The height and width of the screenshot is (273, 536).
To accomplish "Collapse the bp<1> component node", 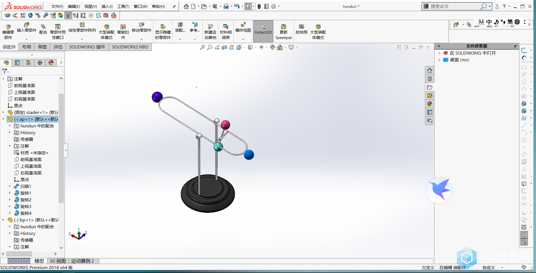I will [3, 220].
